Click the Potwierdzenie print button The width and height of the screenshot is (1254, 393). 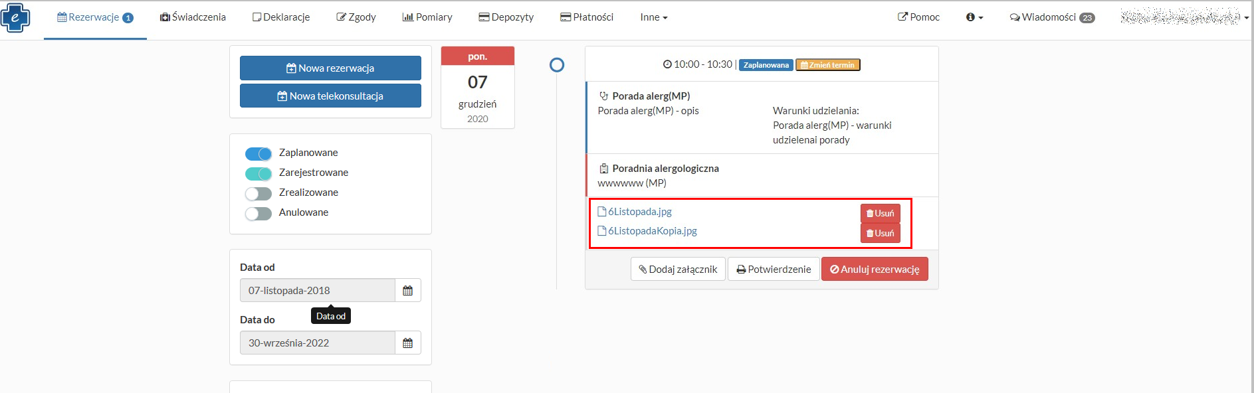(x=774, y=269)
